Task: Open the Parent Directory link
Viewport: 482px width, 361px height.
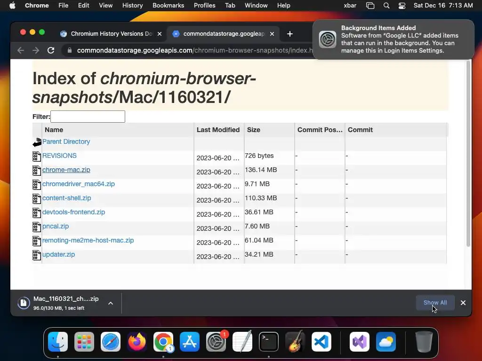Action: 66,141
